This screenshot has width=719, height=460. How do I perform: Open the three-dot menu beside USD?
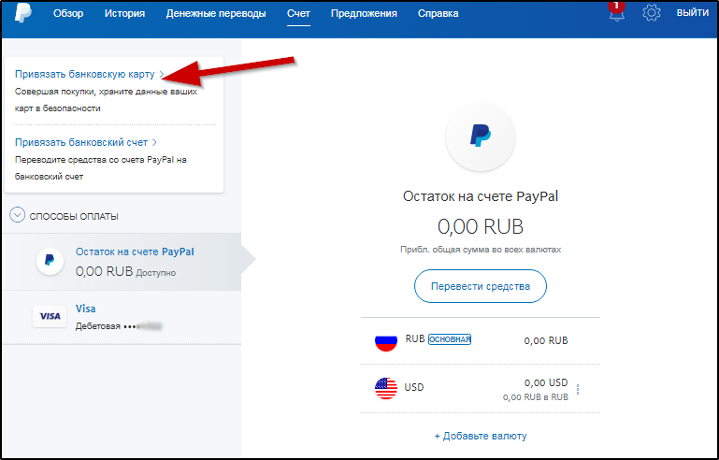click(578, 389)
